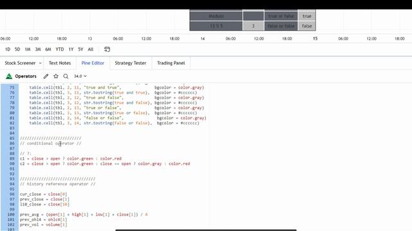
Task: Open the 34.0 version dropdown
Action: 80,76
